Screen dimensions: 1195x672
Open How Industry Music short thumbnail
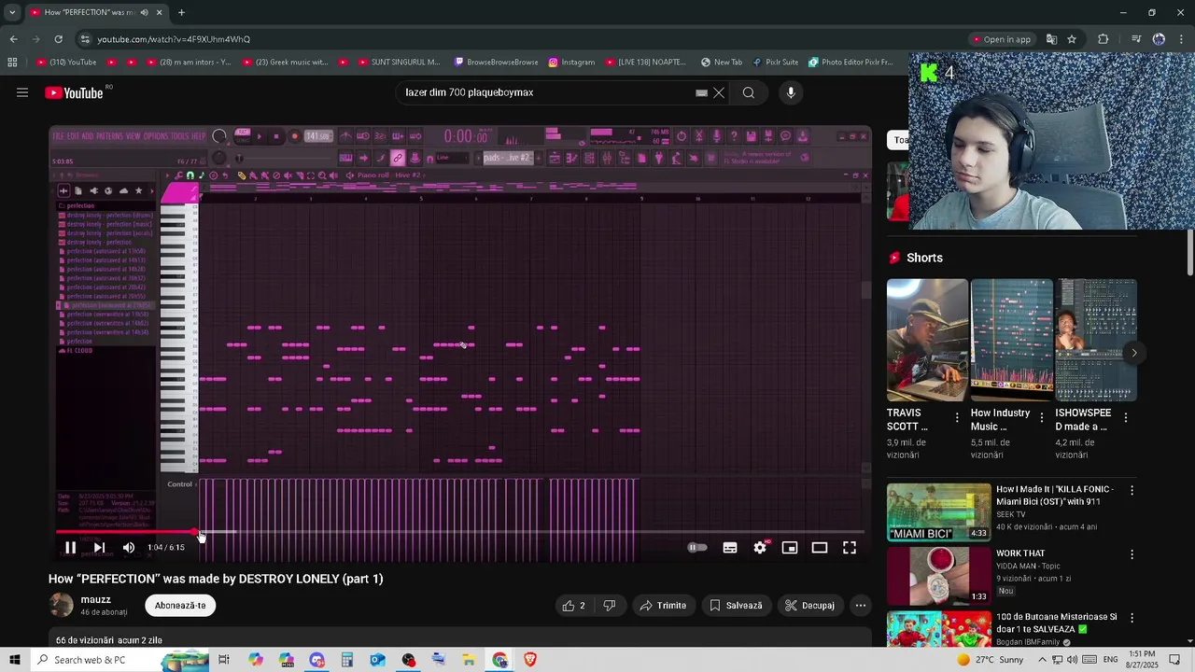coord(1011,340)
